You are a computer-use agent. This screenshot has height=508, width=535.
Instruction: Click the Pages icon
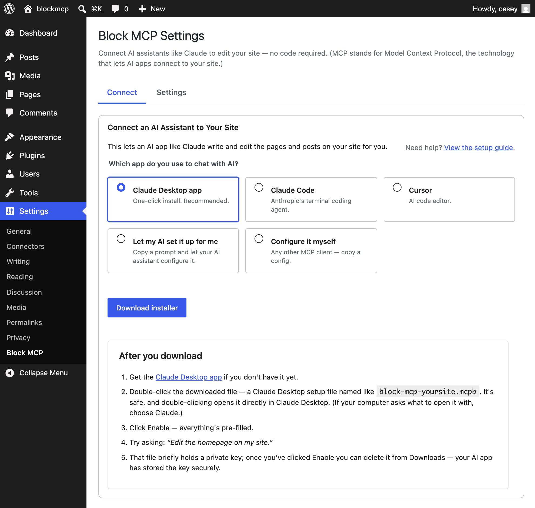coord(10,94)
